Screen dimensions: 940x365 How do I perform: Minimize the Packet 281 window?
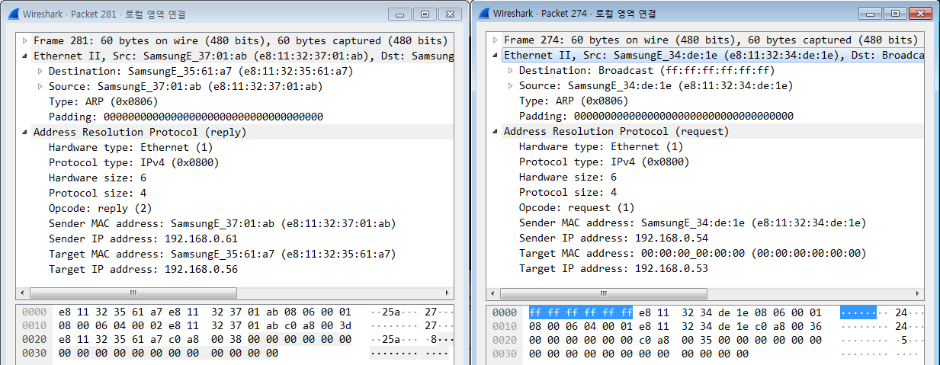pyautogui.click(x=401, y=14)
